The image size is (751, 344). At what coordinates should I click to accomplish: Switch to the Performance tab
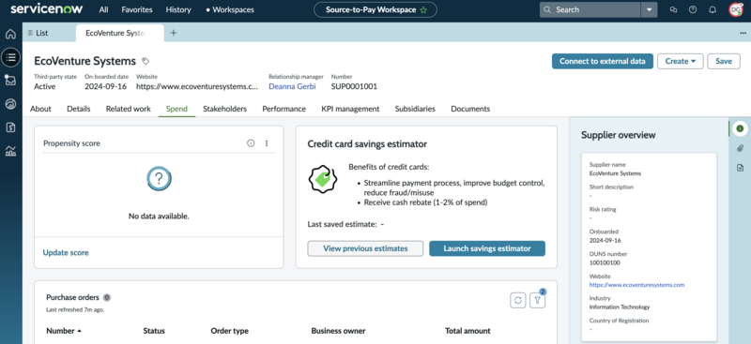click(284, 109)
